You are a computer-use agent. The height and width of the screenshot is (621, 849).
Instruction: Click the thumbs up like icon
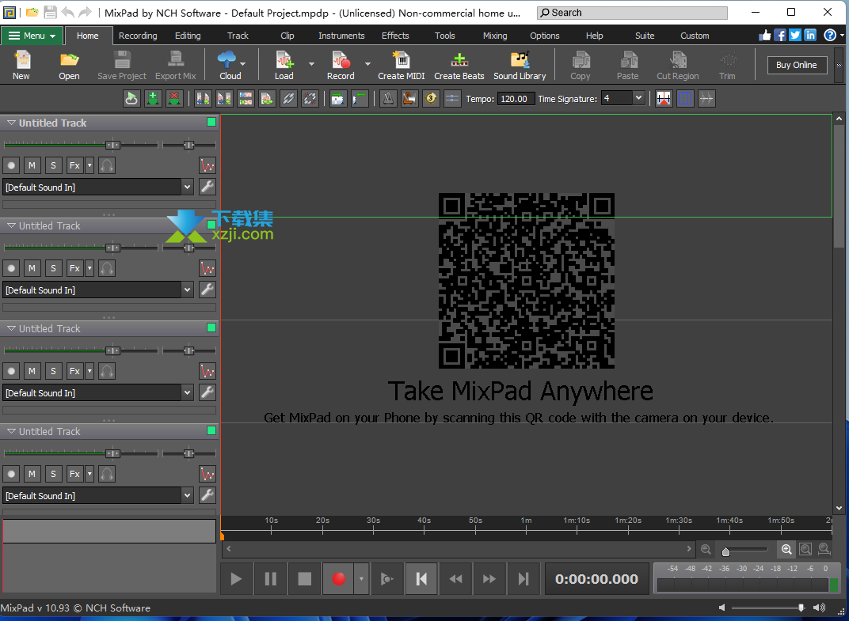(765, 35)
